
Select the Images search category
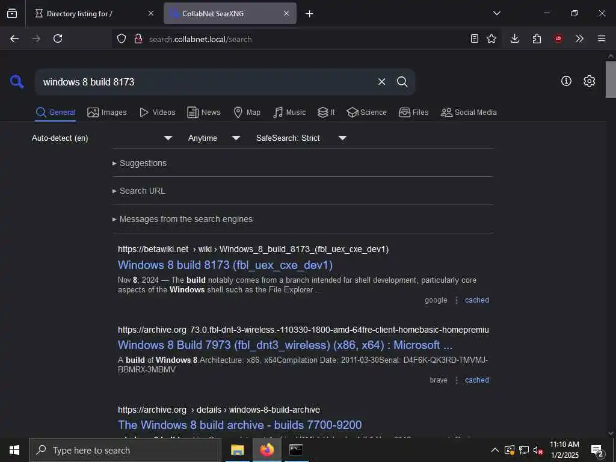(x=107, y=112)
